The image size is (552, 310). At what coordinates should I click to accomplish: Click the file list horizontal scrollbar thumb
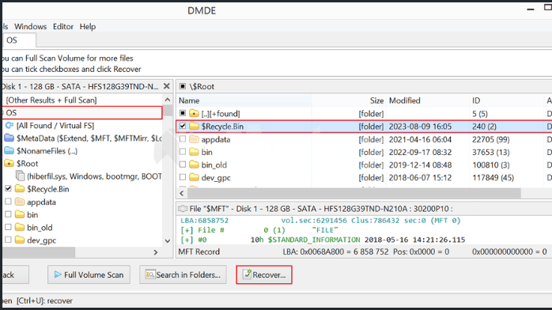tap(354, 193)
